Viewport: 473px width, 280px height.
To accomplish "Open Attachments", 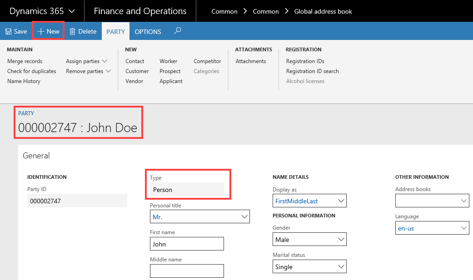I will click(x=250, y=61).
